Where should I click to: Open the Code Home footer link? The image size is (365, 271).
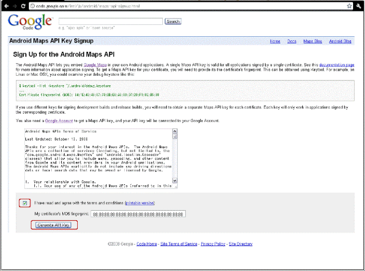(147, 243)
